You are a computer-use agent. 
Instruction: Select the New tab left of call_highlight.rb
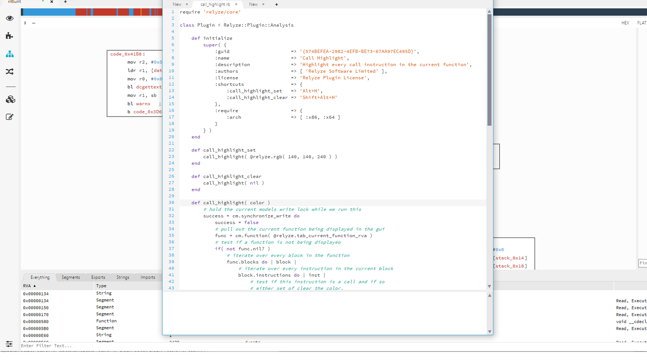pos(177,4)
